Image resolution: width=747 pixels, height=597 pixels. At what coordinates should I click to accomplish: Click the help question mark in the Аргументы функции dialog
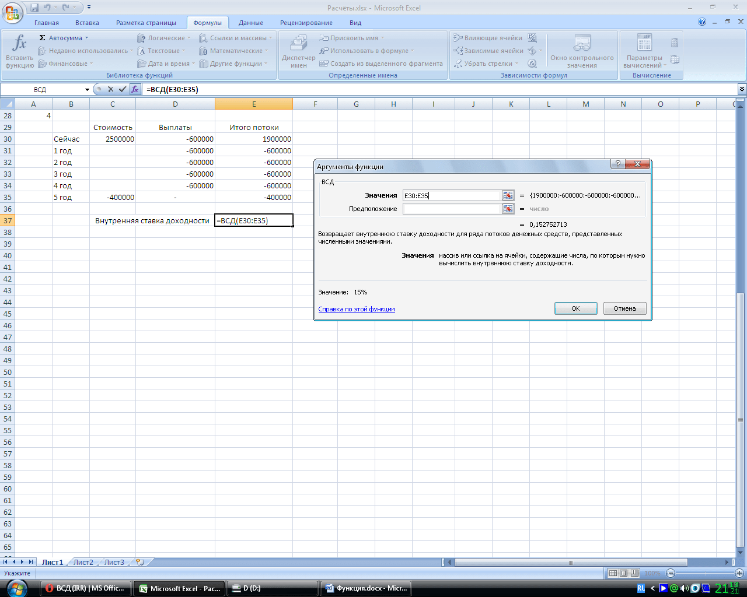618,164
